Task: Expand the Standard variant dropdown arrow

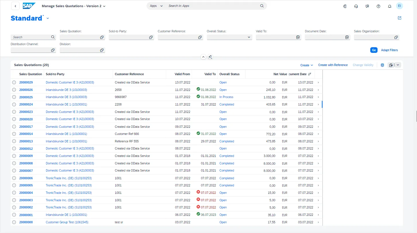Action: (48, 18)
